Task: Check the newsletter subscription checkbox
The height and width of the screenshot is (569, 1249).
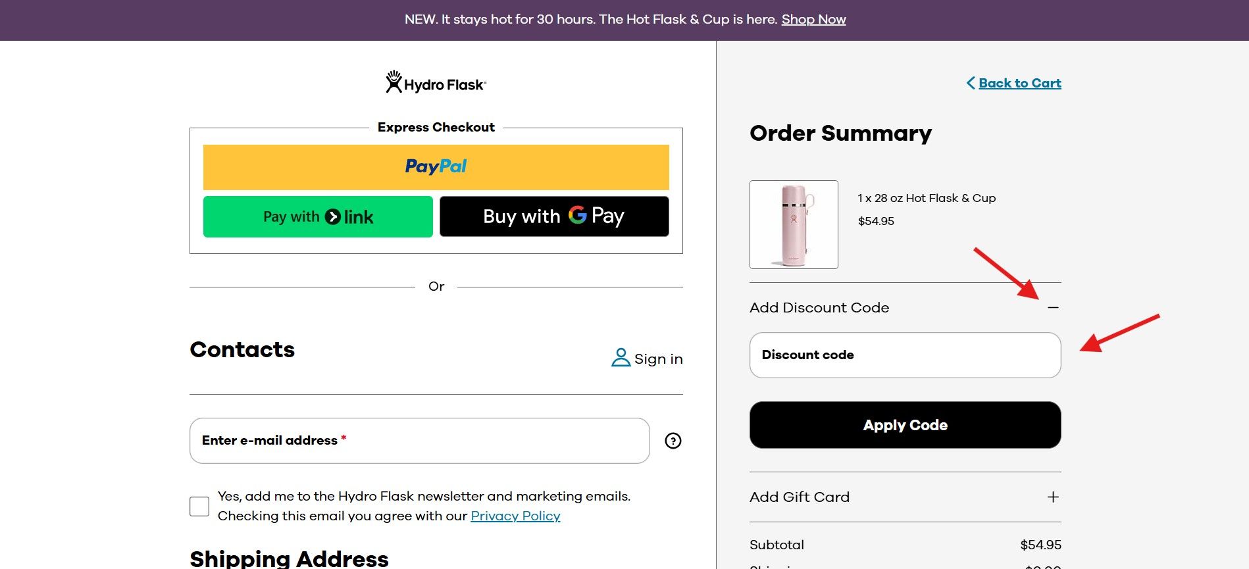Action: 199,507
